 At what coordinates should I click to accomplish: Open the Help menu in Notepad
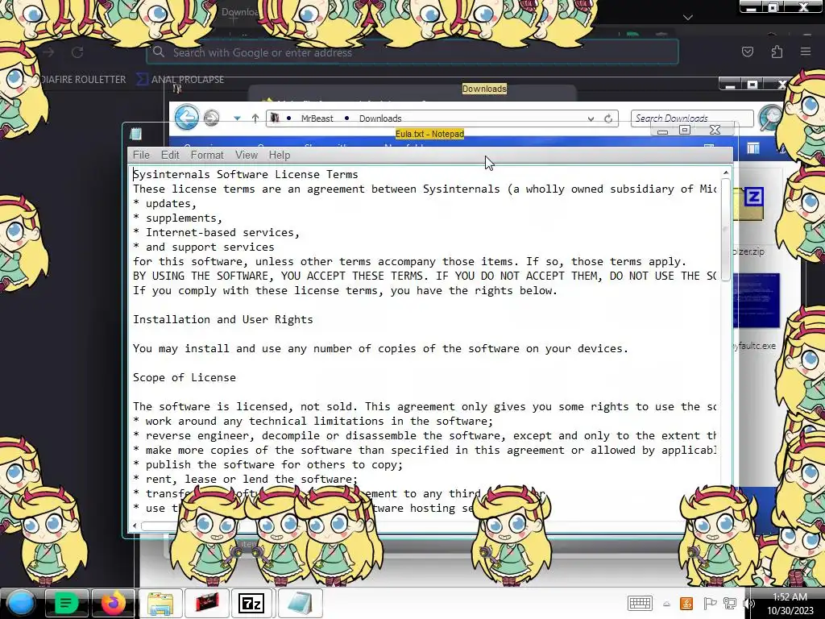(280, 155)
